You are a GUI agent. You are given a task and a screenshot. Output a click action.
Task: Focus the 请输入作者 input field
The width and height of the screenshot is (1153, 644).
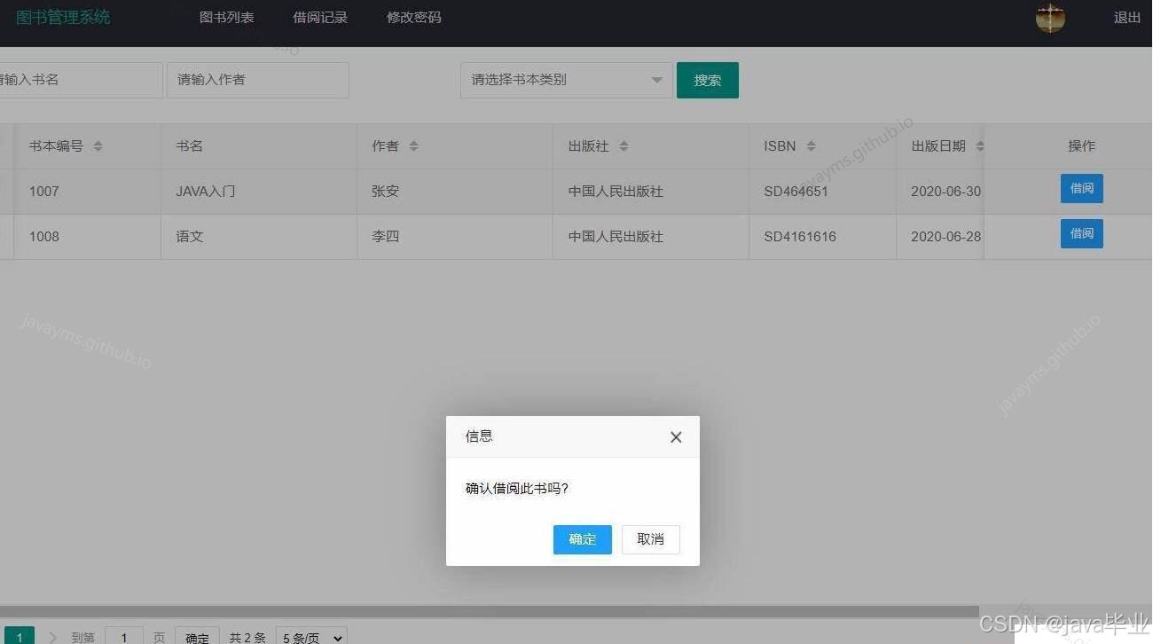tap(258, 80)
